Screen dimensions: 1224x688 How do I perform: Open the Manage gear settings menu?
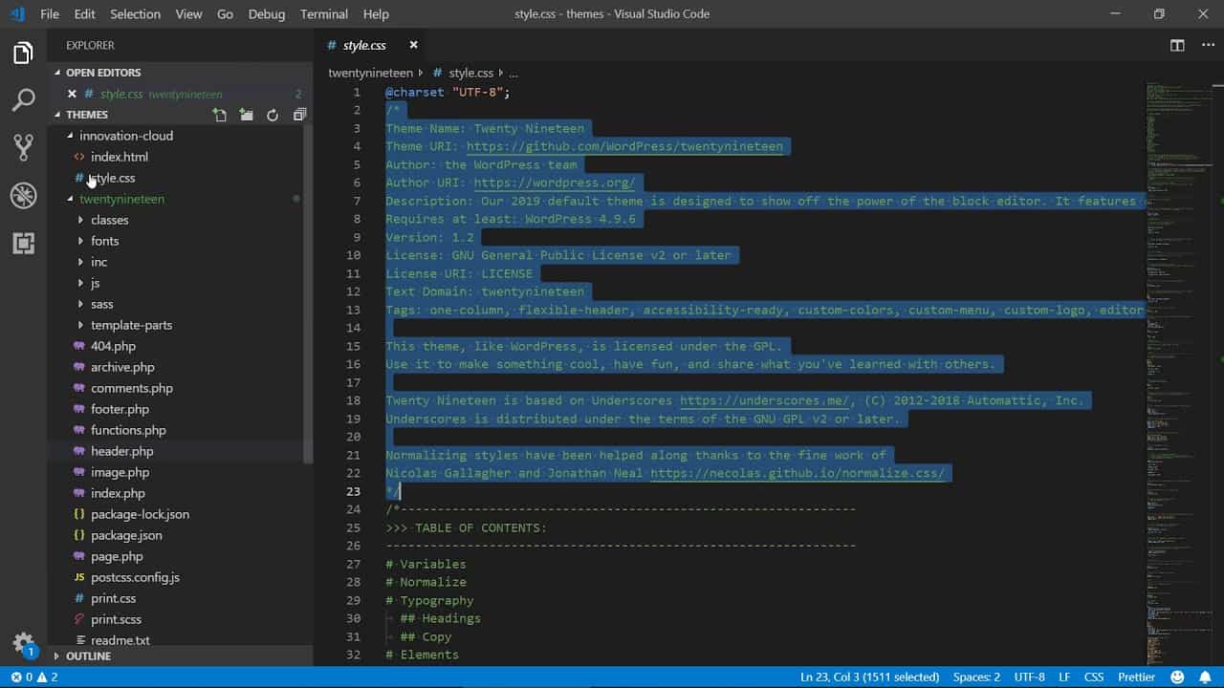click(23, 642)
